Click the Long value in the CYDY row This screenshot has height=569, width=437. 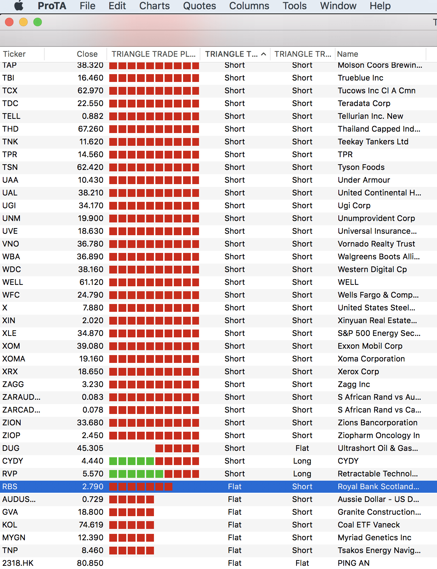point(302,461)
